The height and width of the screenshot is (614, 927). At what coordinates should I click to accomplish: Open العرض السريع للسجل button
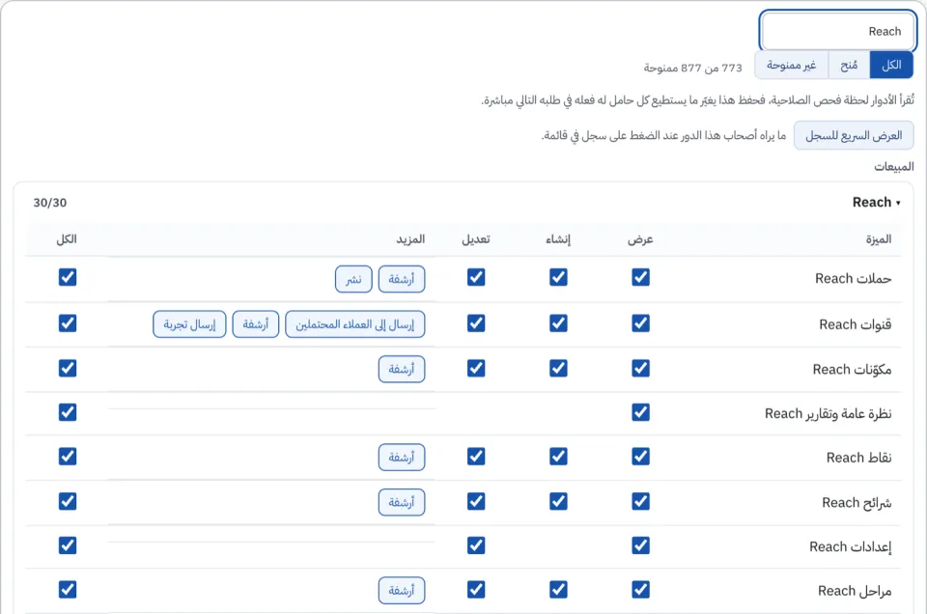pos(854,135)
